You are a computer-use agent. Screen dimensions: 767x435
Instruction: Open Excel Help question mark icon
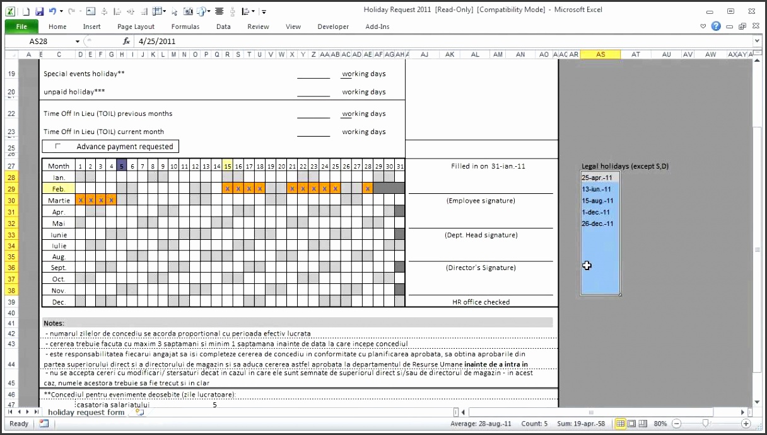pyautogui.click(x=716, y=26)
